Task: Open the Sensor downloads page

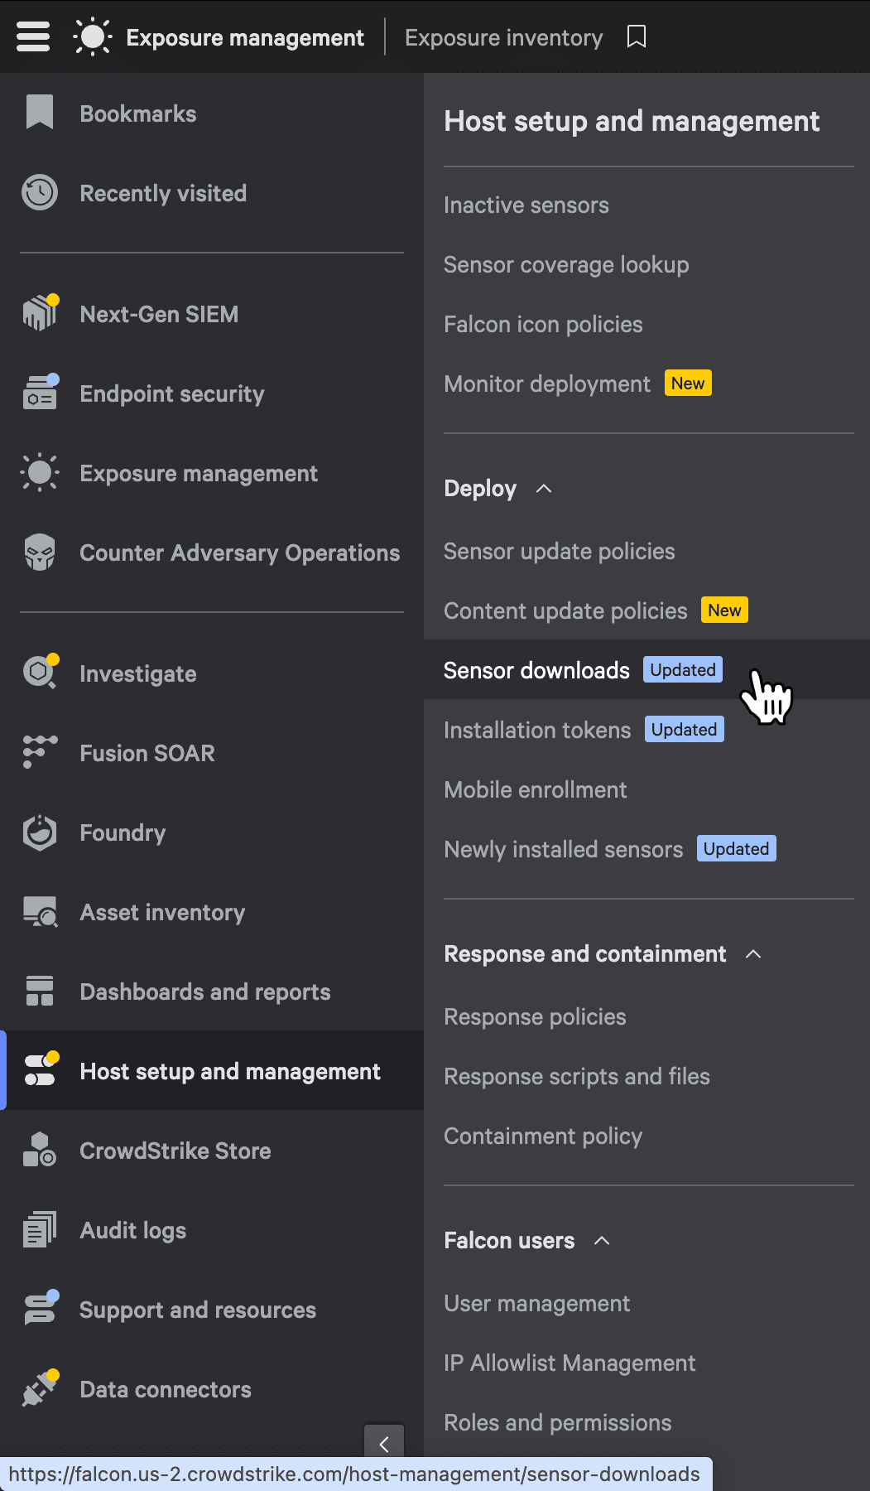Action: pos(536,669)
